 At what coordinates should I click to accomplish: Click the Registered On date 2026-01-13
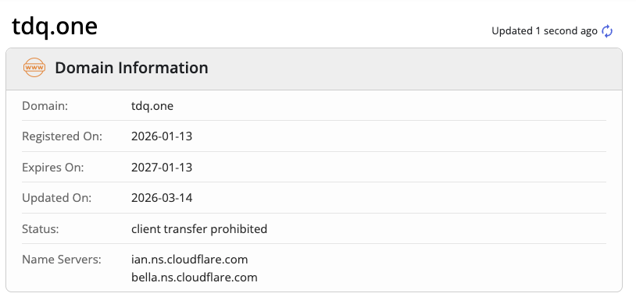[x=162, y=136]
